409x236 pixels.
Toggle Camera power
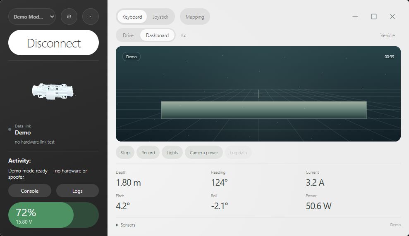pyautogui.click(x=204, y=153)
